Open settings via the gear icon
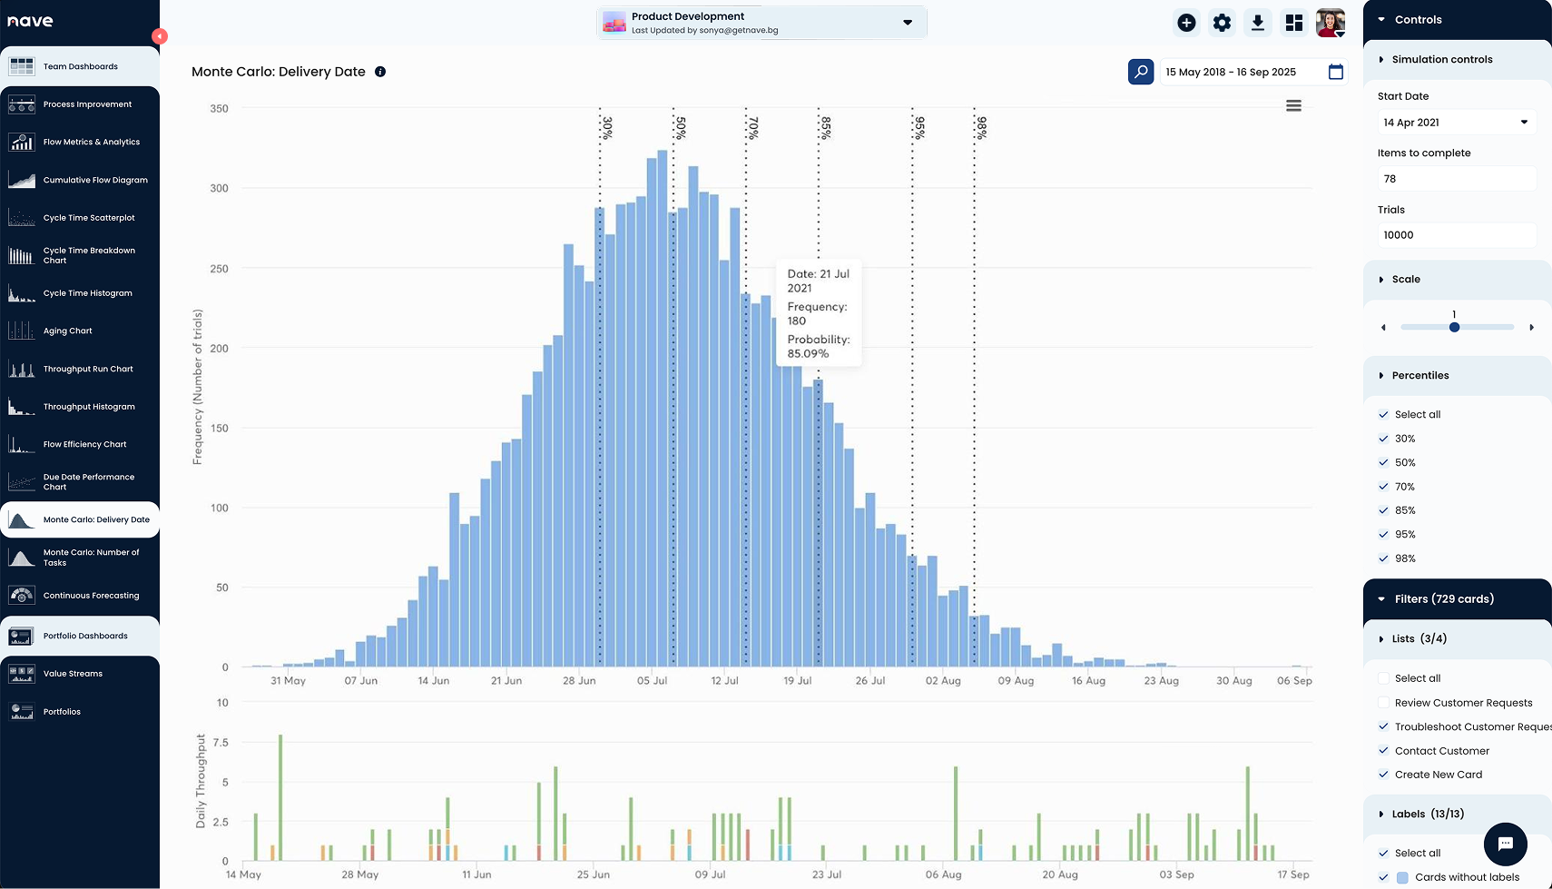 (x=1222, y=23)
